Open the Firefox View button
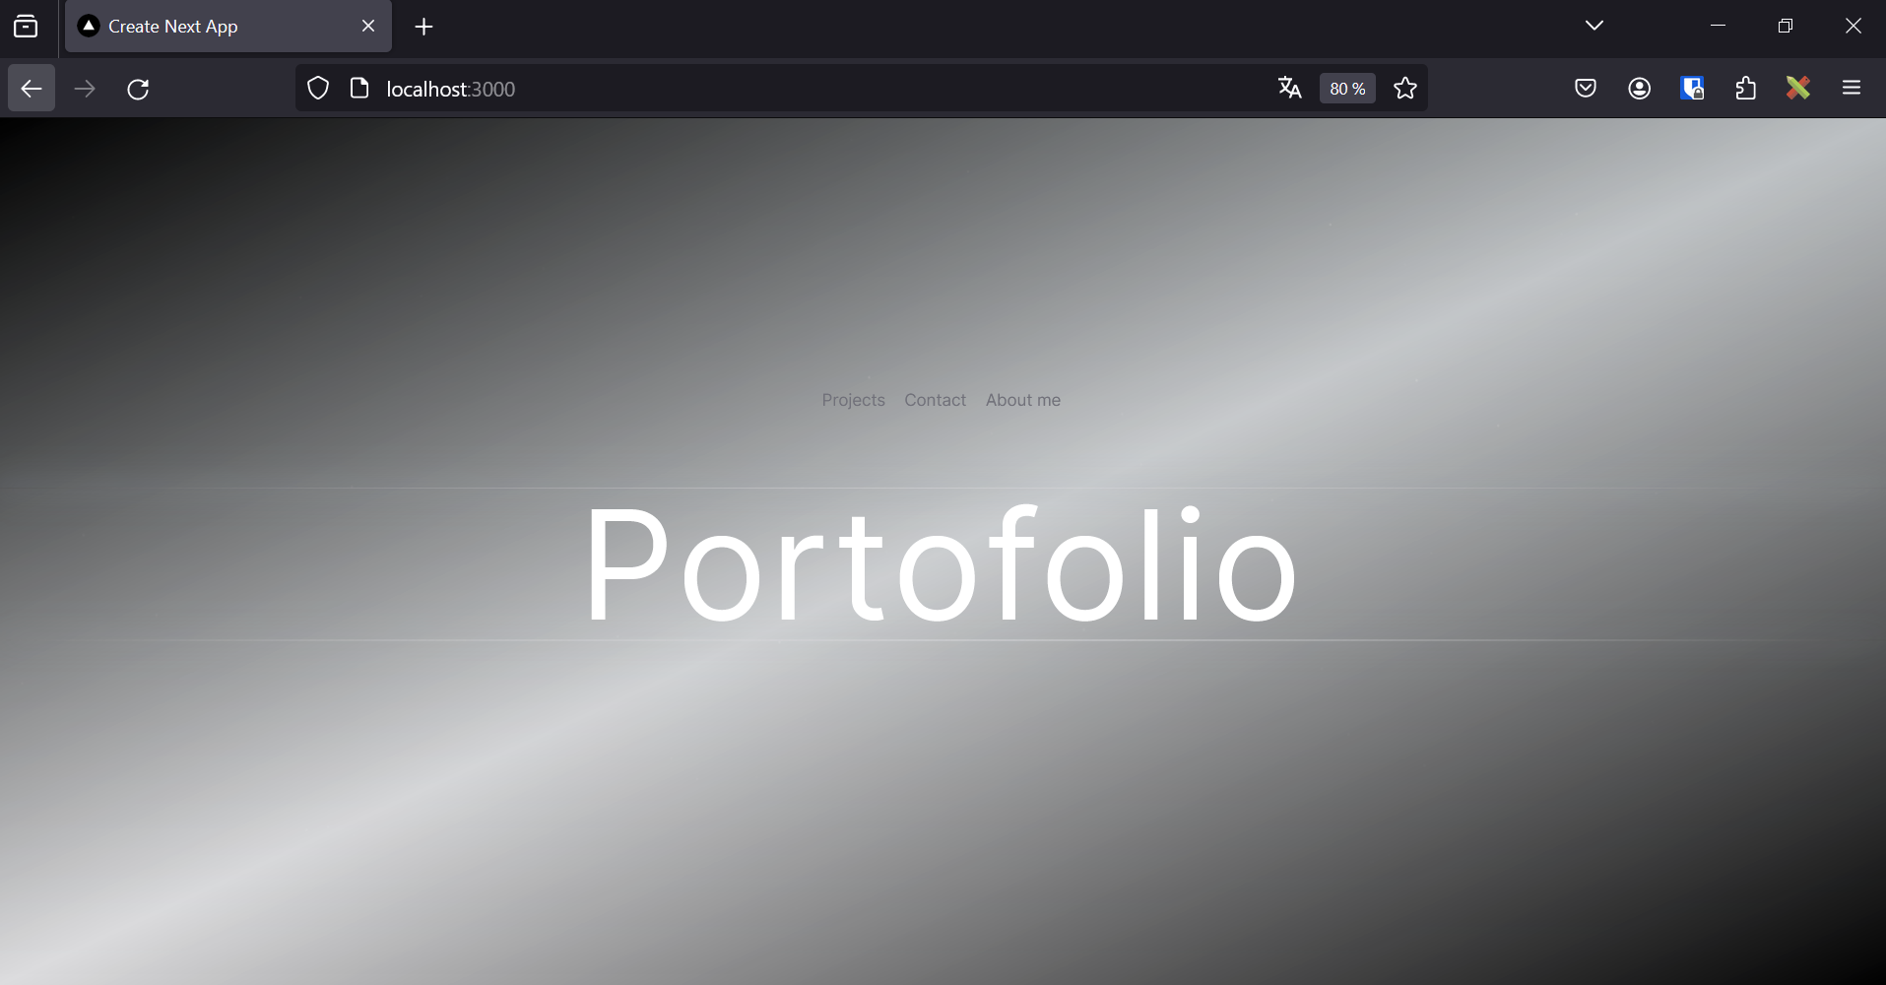 27,27
